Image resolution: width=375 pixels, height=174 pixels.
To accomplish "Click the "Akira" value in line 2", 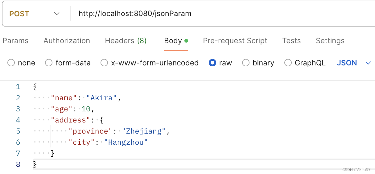I will coord(102,98).
